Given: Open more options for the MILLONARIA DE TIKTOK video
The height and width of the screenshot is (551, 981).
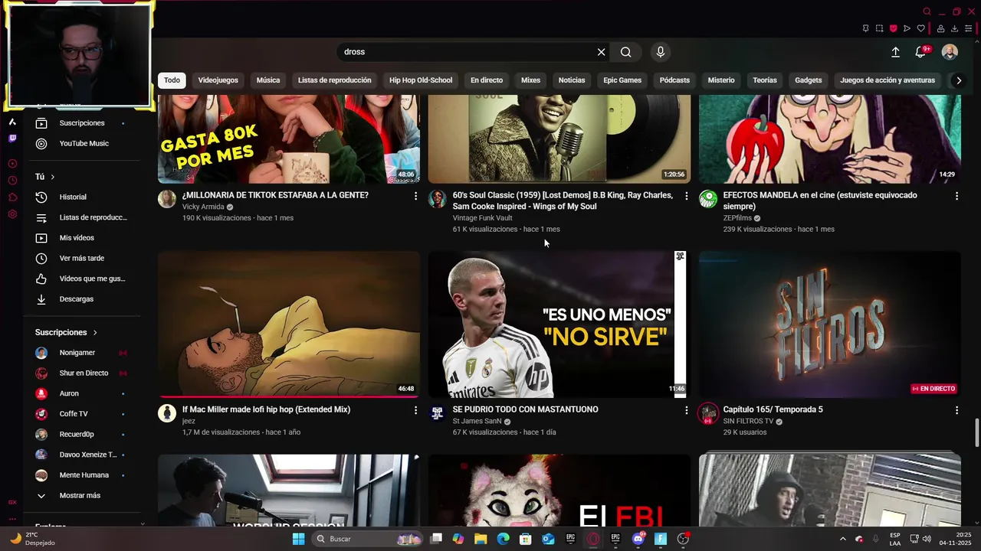Looking at the screenshot, I should [416, 197].
